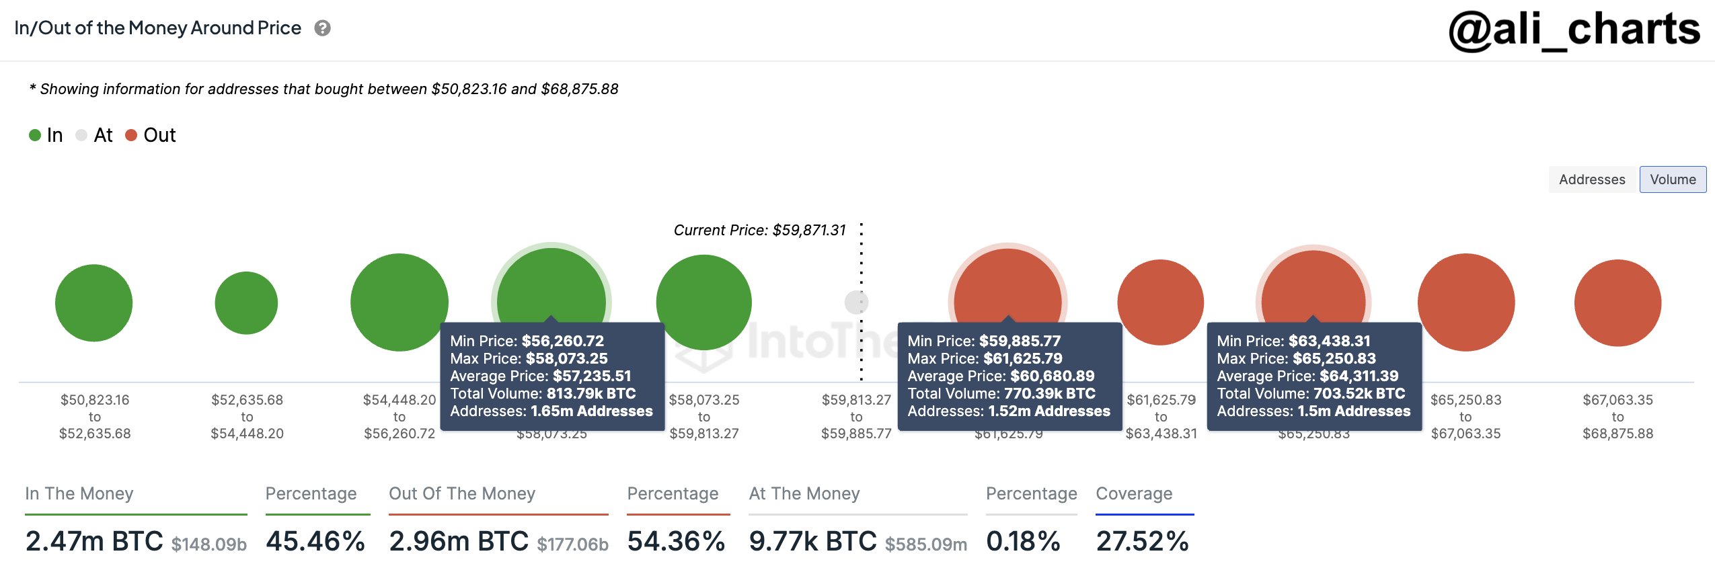1715x566 pixels.
Task: Click the green bubble for $54,448.20 range
Action: tap(399, 301)
